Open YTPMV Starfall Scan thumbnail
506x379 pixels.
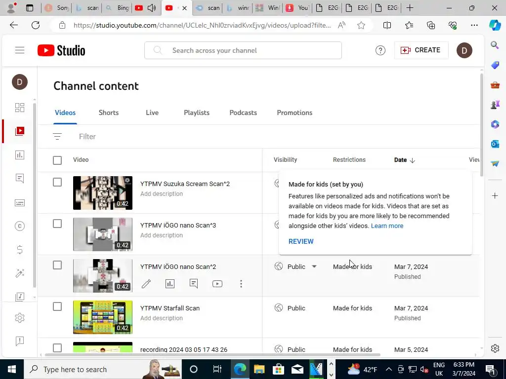pyautogui.click(x=103, y=317)
